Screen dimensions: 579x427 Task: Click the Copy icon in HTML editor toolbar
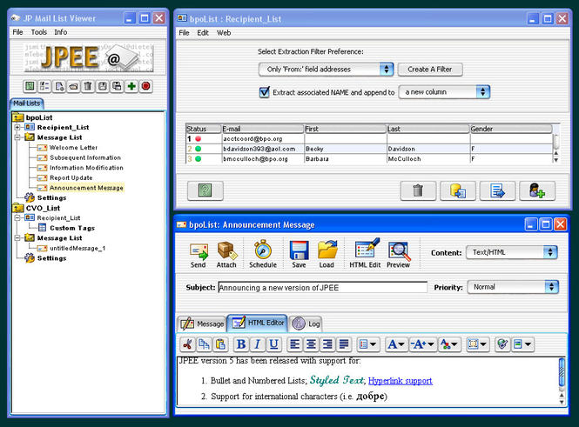[204, 344]
